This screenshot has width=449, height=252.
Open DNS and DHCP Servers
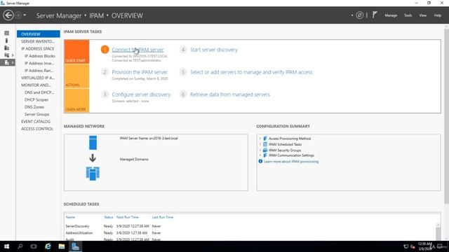[x=39, y=92]
